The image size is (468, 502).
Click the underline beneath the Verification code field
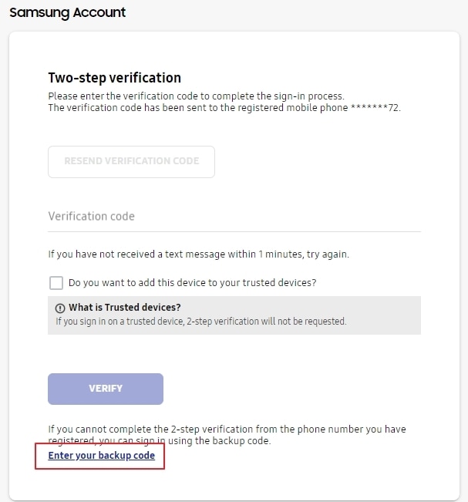click(x=234, y=231)
